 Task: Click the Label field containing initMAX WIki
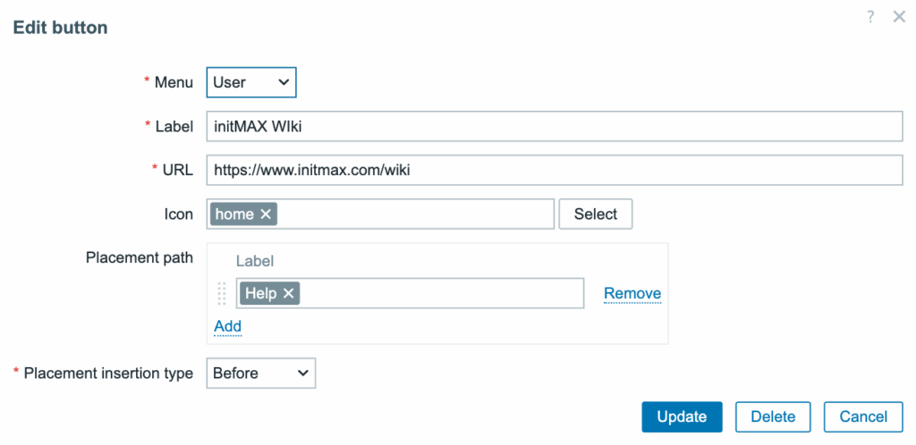point(554,126)
